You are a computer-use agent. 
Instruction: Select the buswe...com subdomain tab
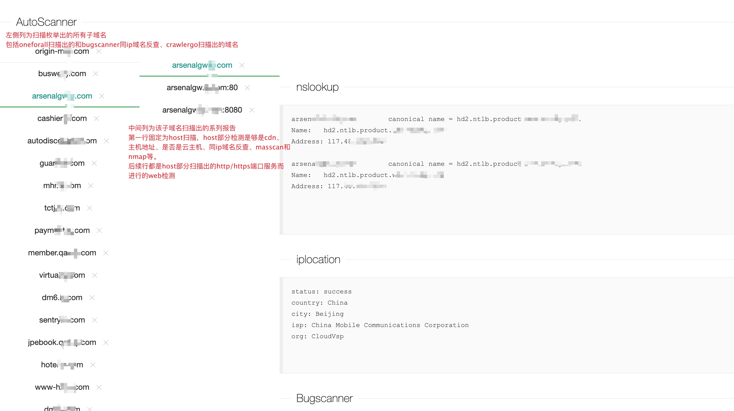pyautogui.click(x=62, y=74)
